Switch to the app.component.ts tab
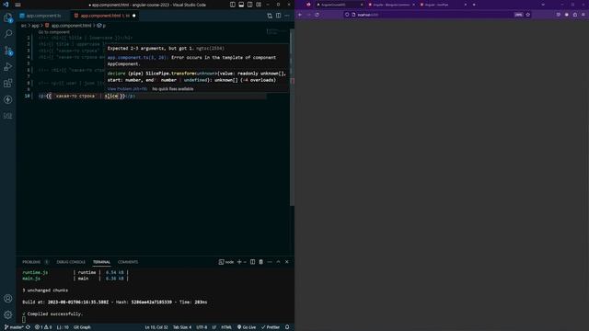 coord(43,16)
